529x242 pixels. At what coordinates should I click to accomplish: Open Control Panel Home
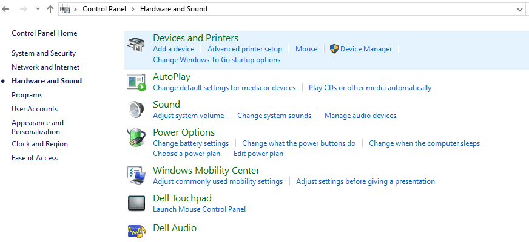[x=44, y=33]
